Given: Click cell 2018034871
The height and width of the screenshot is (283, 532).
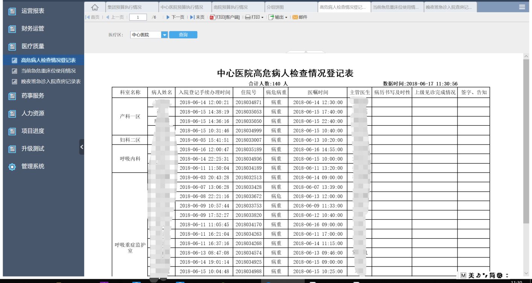Looking at the screenshot, I should coord(248,102).
